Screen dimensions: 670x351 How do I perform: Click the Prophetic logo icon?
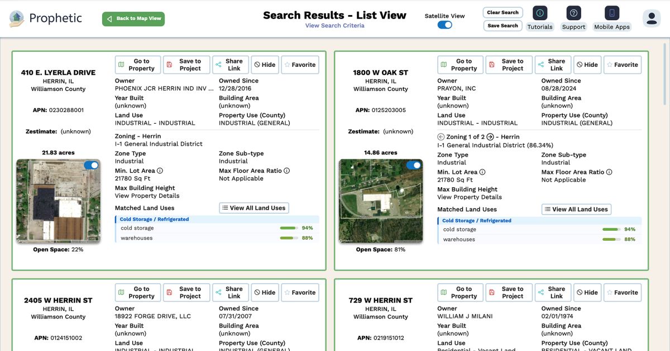[17, 19]
